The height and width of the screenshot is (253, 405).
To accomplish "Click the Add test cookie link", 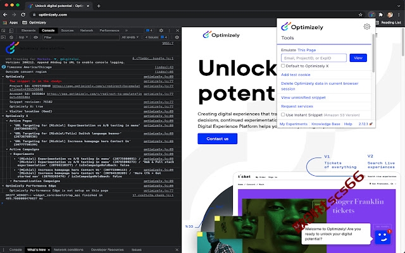I will [296, 75].
